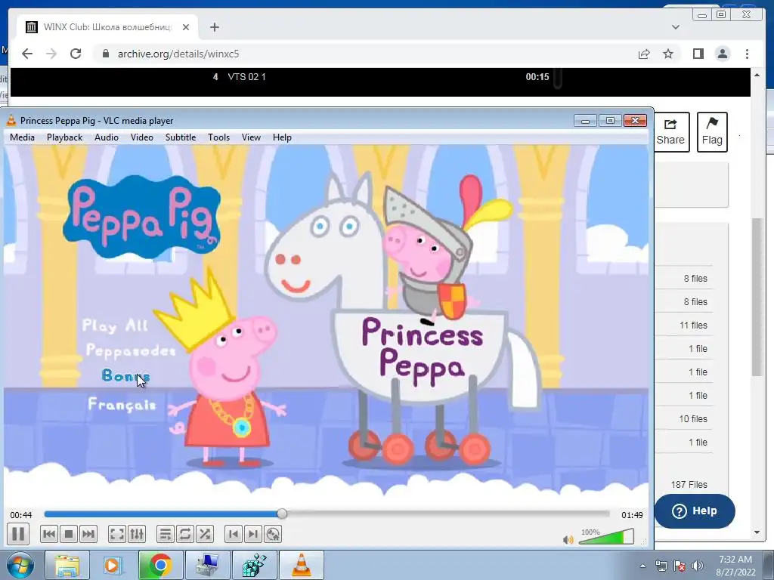The height and width of the screenshot is (580, 774).
Task: Click the share page icon in Chrome toolbar
Action: coord(644,54)
